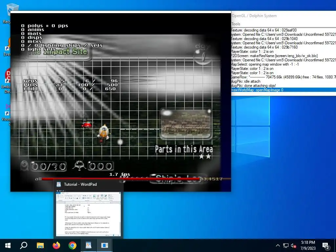Open the Tools menu in the Dolphin System console
336x252 pixels.
[236, 24]
